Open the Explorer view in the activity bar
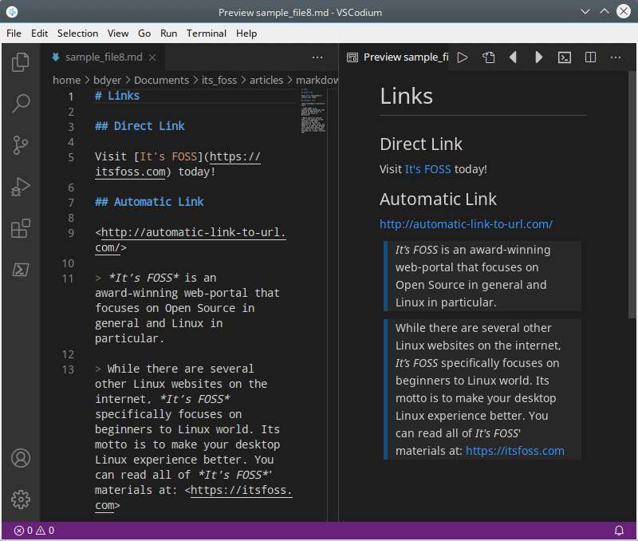This screenshot has height=541, width=638. [20, 61]
